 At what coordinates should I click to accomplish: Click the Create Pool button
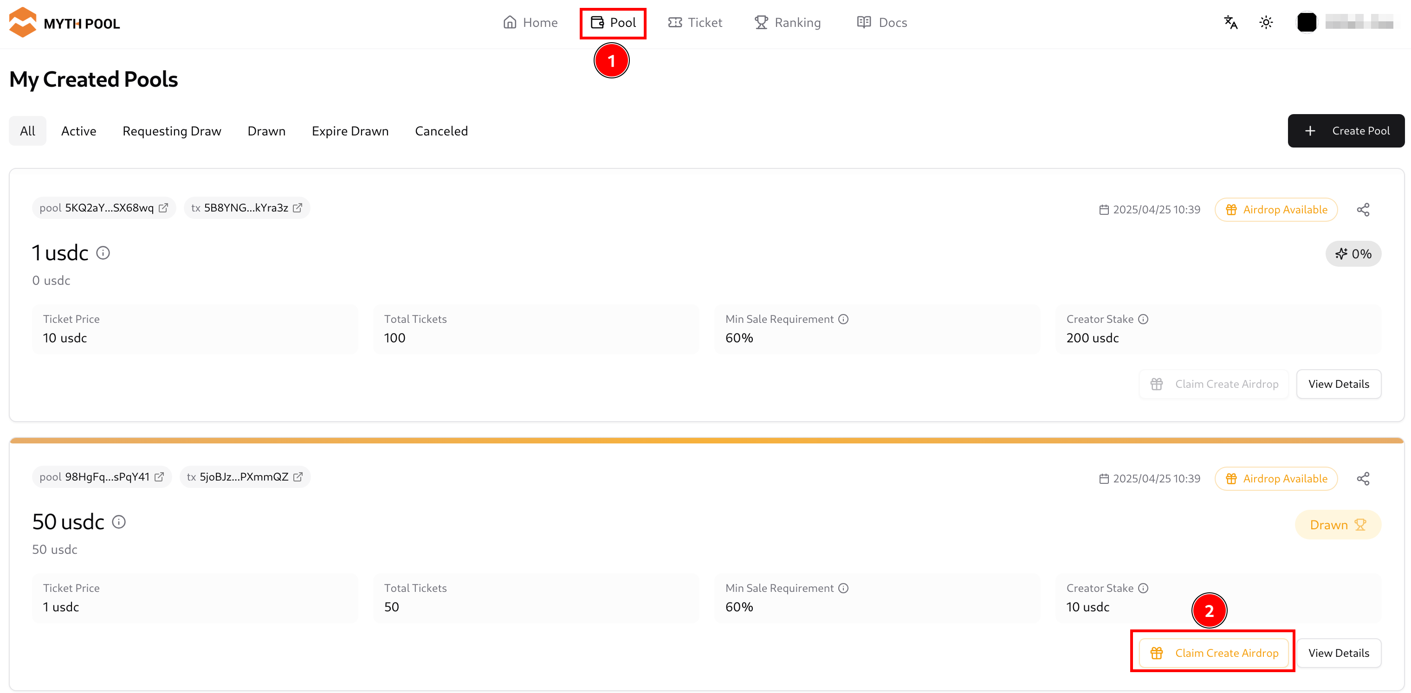tap(1346, 131)
